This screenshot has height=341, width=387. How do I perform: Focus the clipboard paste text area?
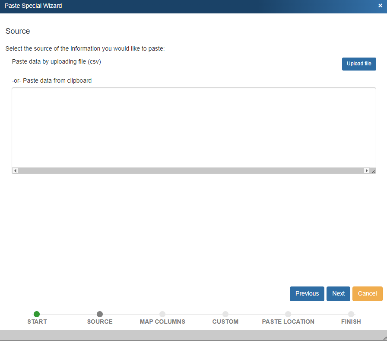tap(193, 128)
